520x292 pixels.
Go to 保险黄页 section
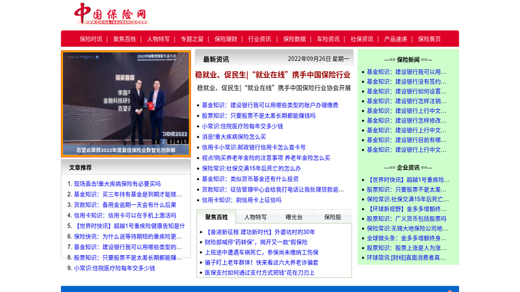tap(430, 39)
